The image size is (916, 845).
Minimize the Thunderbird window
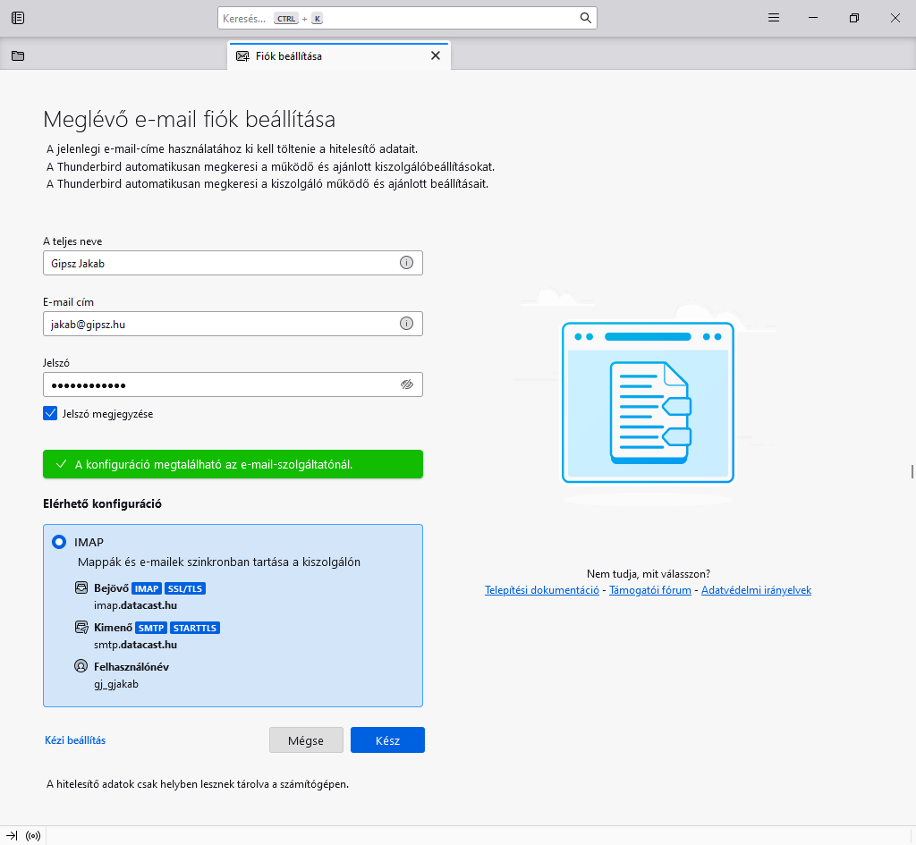tap(812, 18)
